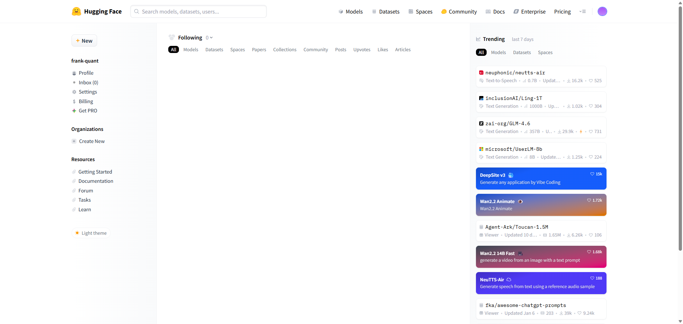Open the New creation dropdown
683x324 pixels.
pyautogui.click(x=84, y=41)
